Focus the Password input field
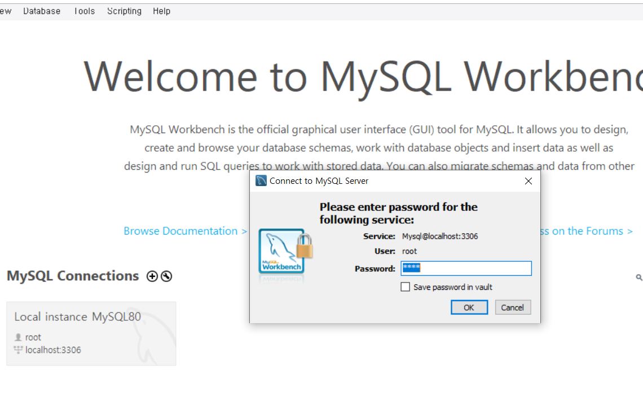The width and height of the screenshot is (643, 419). click(x=466, y=268)
